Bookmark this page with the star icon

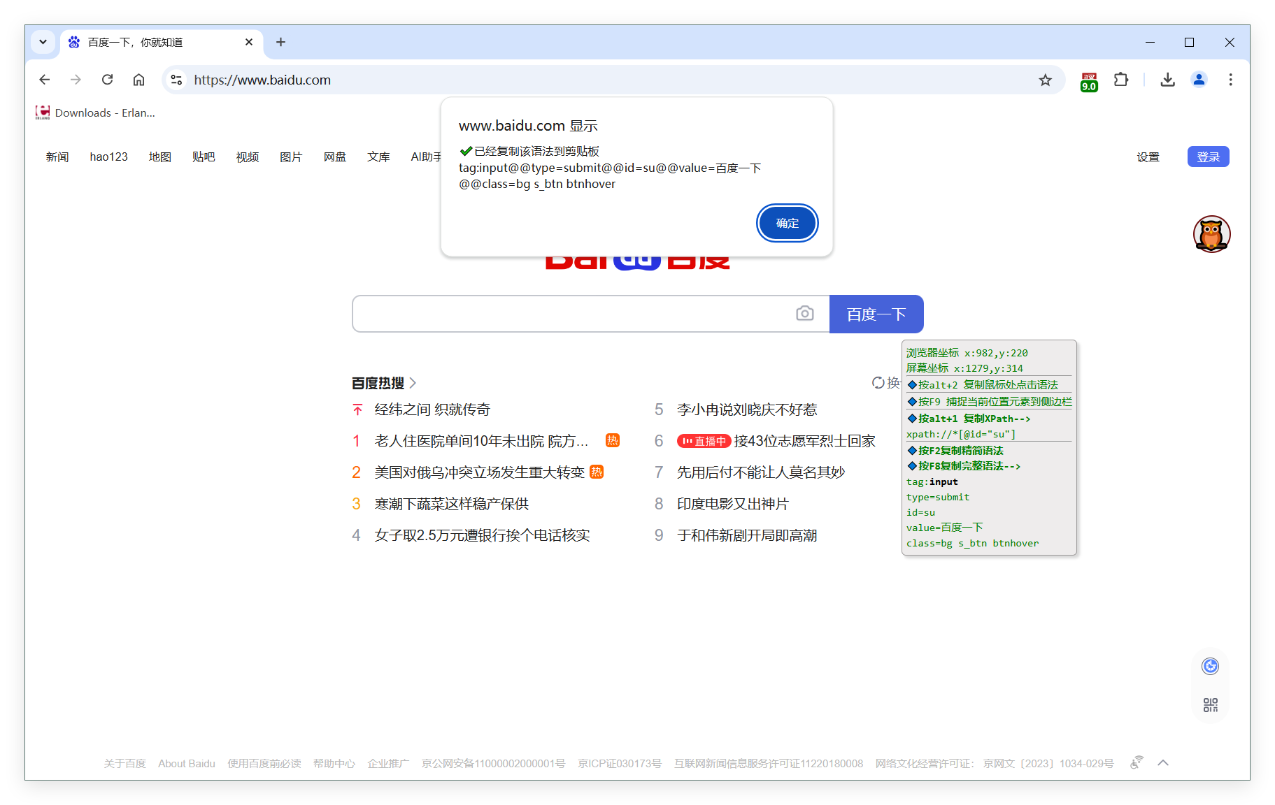(1045, 80)
